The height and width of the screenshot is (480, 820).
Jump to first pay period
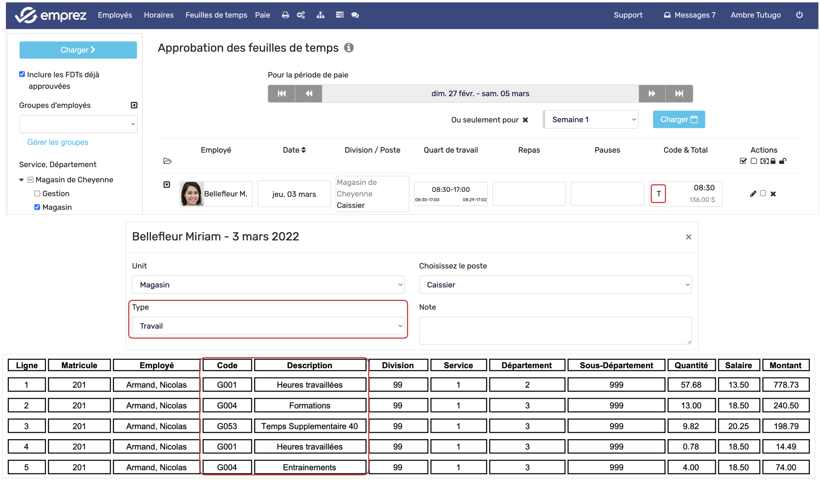pos(281,94)
